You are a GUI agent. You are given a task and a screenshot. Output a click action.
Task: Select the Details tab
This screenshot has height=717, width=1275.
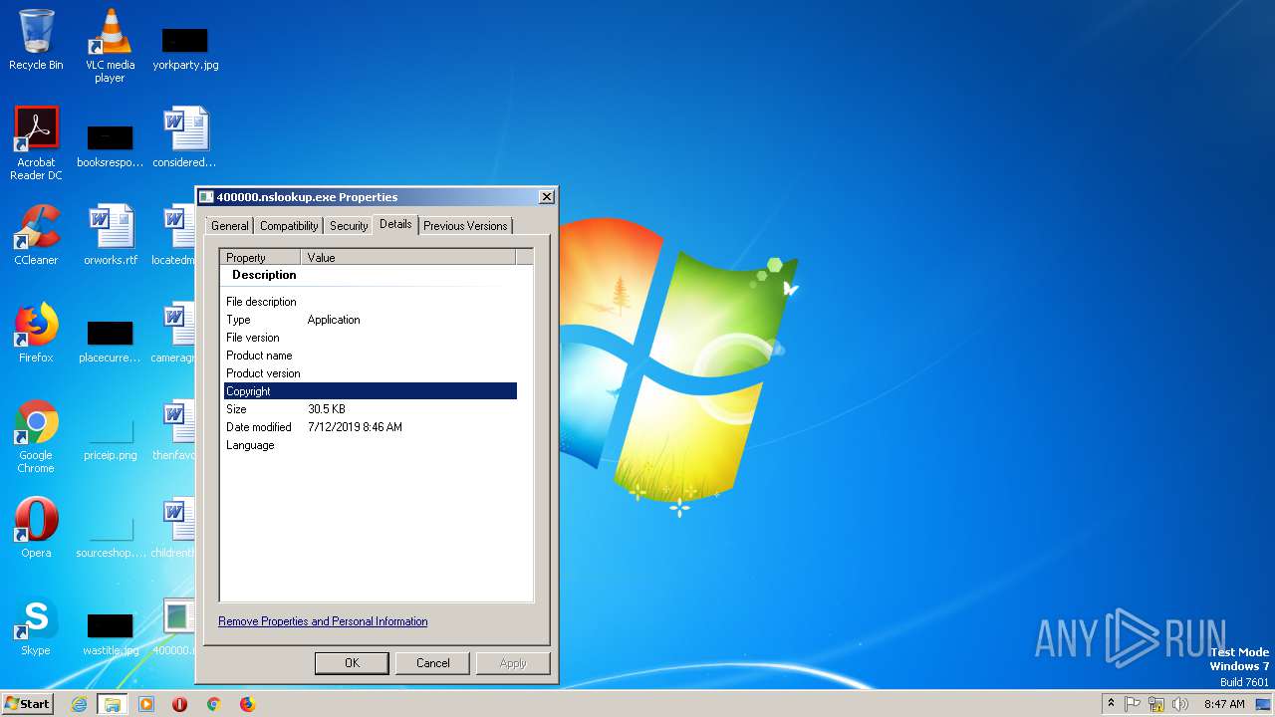[x=395, y=224]
